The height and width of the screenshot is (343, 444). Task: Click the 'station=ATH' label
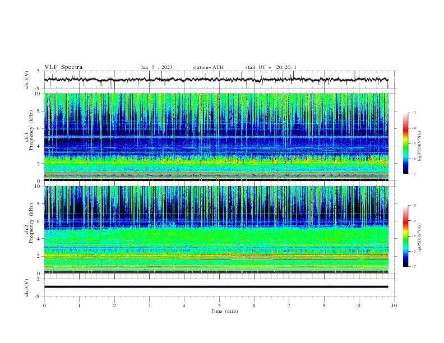tap(208, 67)
